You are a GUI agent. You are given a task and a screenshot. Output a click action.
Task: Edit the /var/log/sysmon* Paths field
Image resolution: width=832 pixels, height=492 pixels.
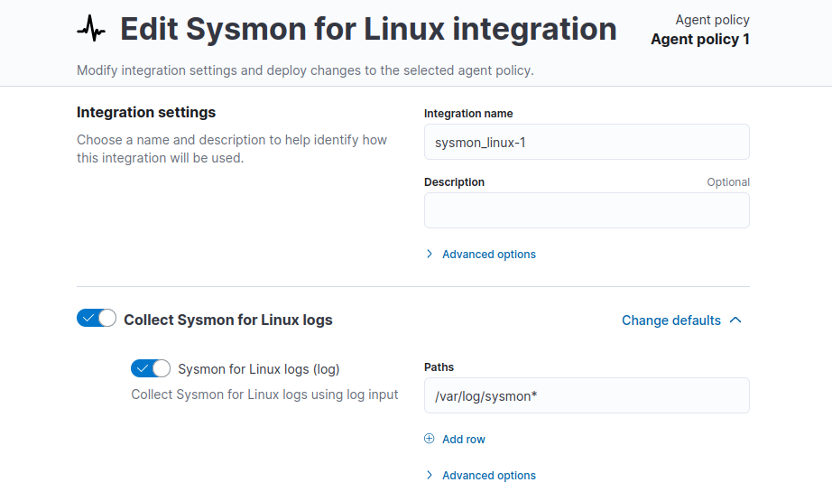pyautogui.click(x=587, y=395)
